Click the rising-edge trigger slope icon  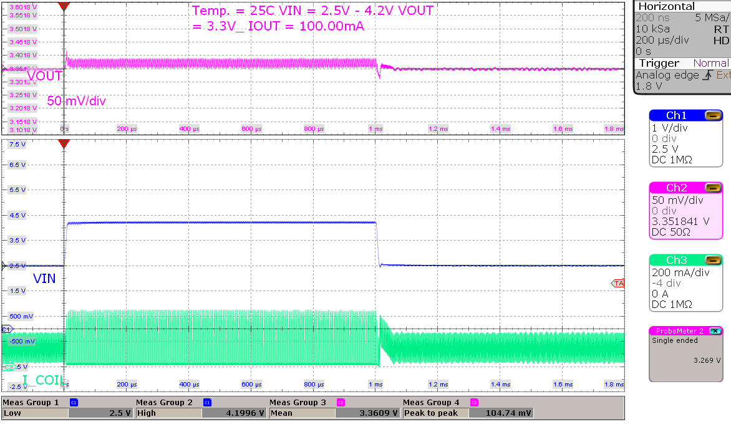click(707, 75)
